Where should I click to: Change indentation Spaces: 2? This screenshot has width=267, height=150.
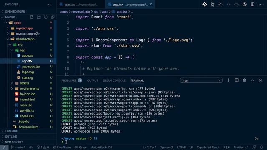point(166,147)
